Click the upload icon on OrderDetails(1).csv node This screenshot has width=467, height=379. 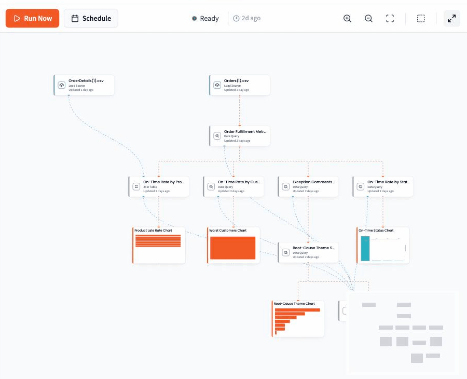62,85
